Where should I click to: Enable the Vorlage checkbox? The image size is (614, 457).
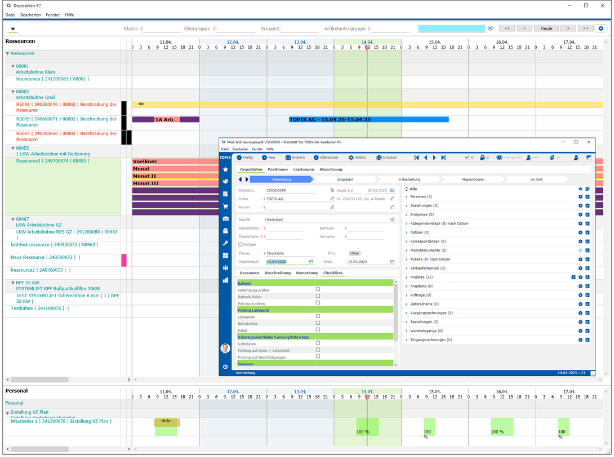[x=241, y=244]
